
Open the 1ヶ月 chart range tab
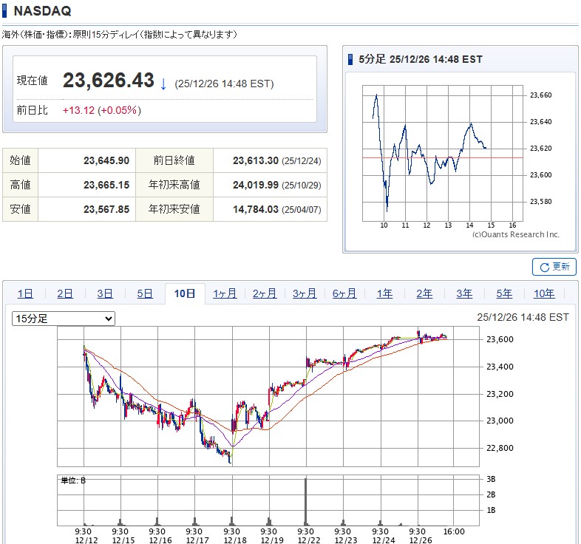225,294
